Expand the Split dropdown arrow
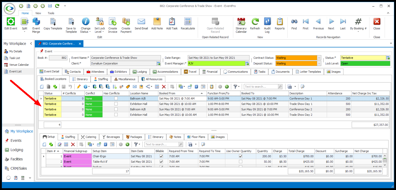The image size is (396, 190). [x=24, y=32]
